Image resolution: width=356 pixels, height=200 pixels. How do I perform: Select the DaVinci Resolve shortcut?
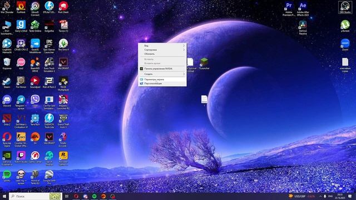point(303,27)
